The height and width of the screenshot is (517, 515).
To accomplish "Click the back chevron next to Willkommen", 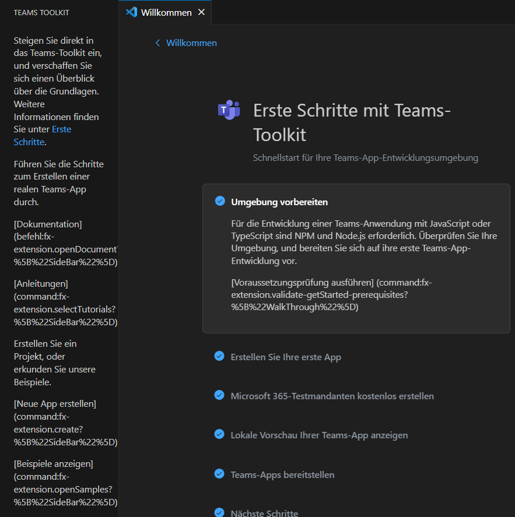I will 157,43.
